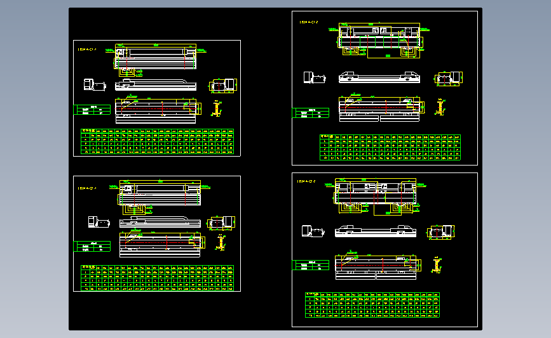
Task: Click the green dimension table in lower-left sheet
Action: pyautogui.click(x=158, y=278)
